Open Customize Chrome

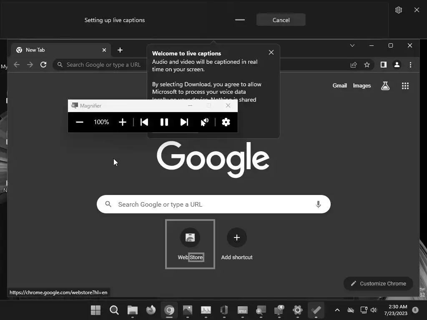pyautogui.click(x=378, y=283)
